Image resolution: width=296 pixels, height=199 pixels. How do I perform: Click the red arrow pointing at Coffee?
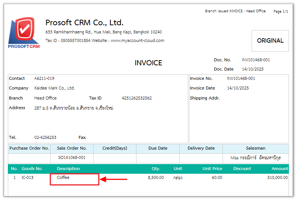point(114,180)
